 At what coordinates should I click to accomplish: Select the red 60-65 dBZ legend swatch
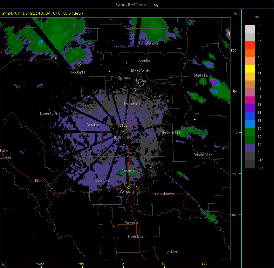[x=250, y=45]
